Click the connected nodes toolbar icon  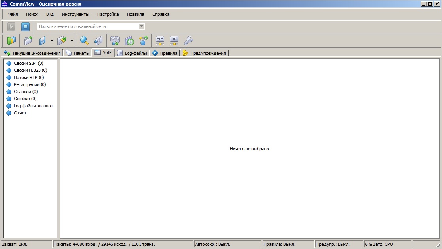click(144, 41)
